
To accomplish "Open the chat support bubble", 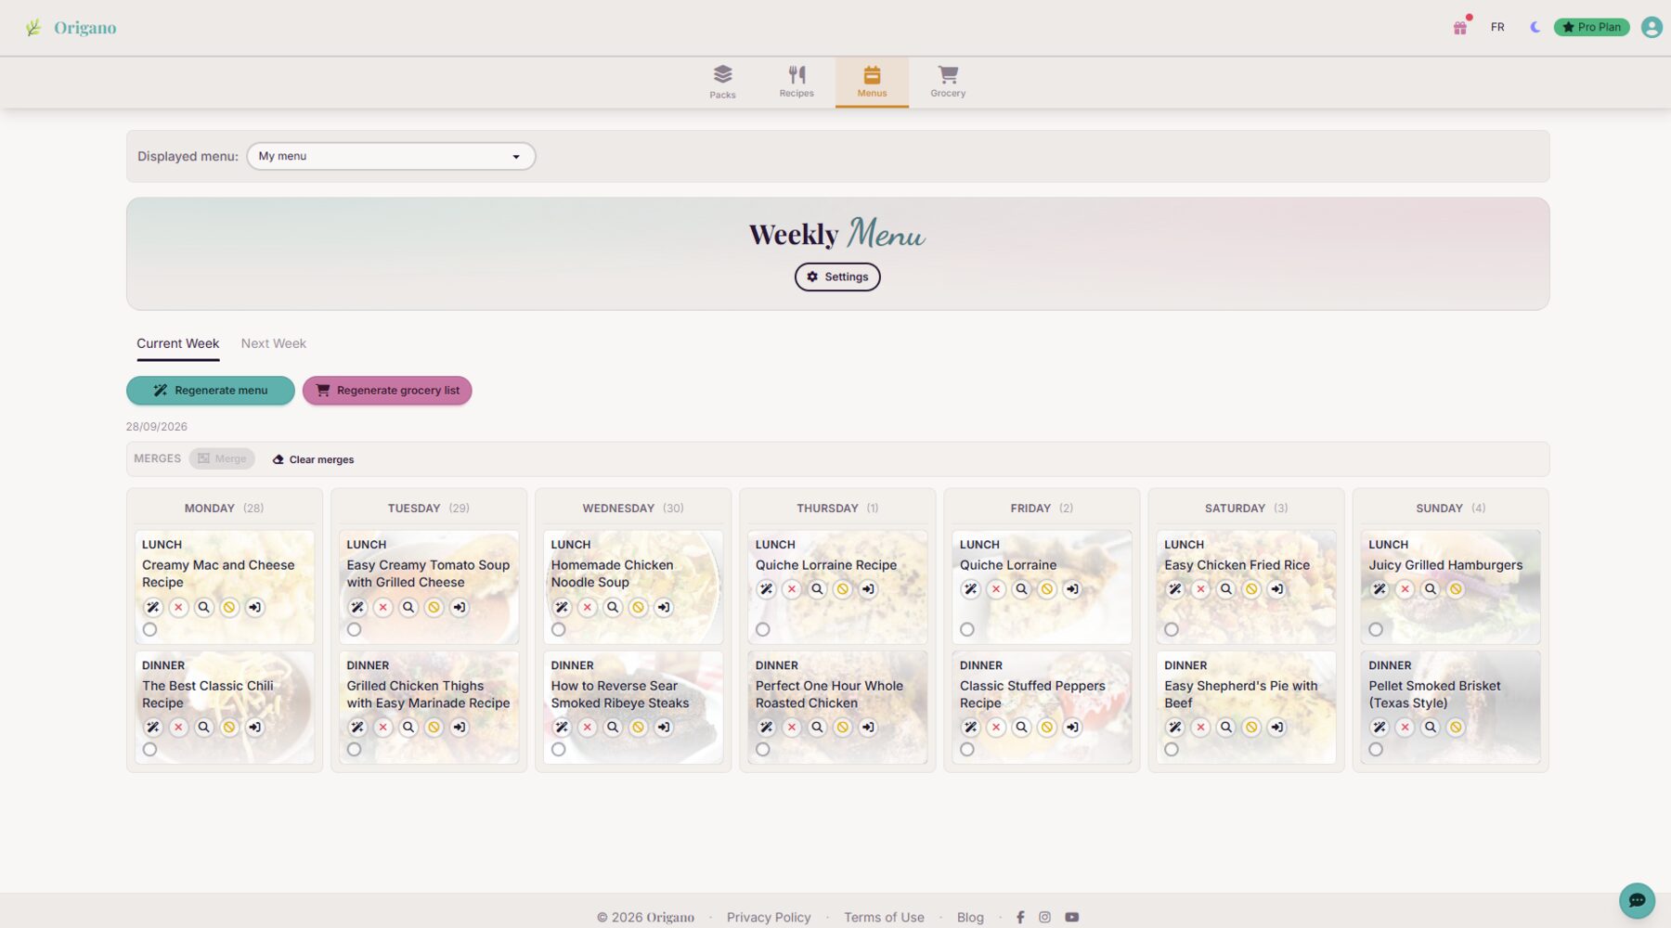I will pyautogui.click(x=1637, y=900).
